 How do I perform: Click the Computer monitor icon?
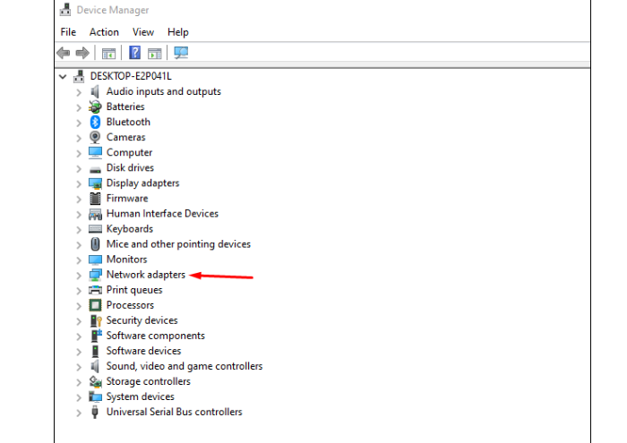[95, 152]
